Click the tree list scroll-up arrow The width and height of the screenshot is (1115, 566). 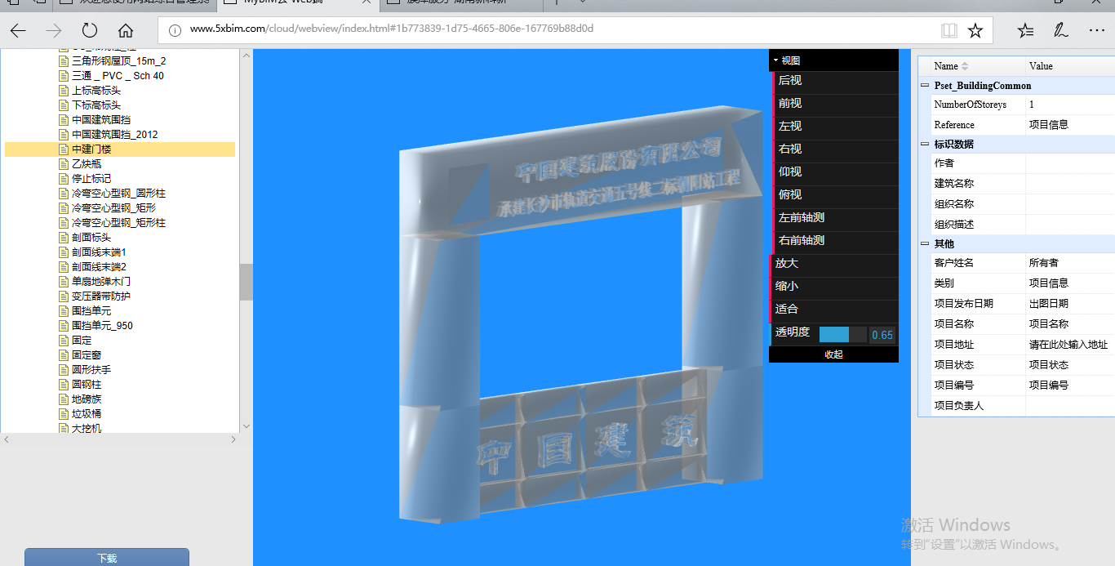(x=247, y=56)
